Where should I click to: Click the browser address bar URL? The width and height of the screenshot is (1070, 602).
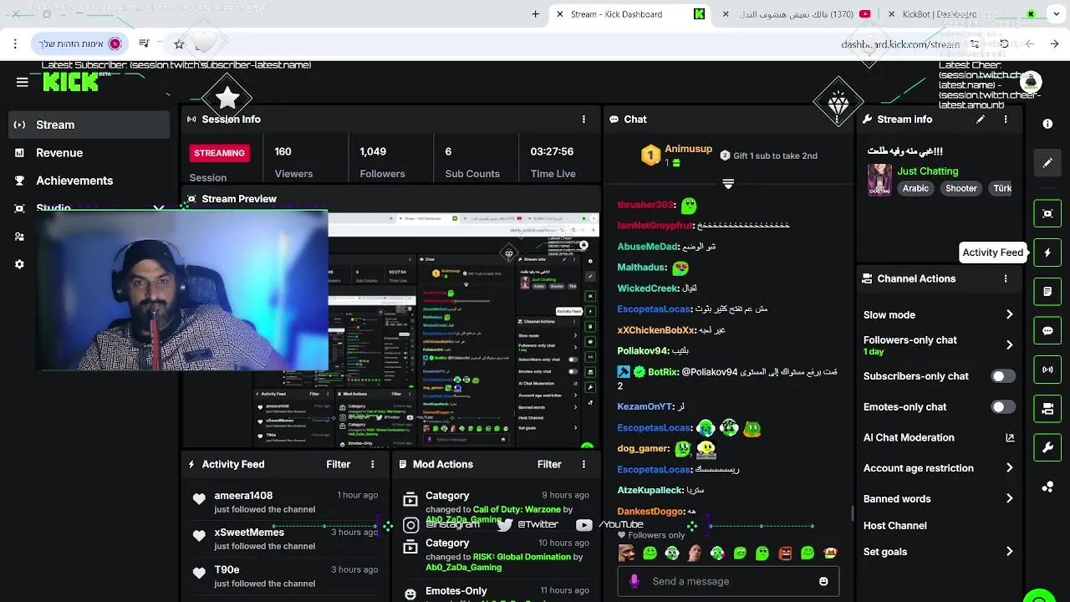pos(900,44)
